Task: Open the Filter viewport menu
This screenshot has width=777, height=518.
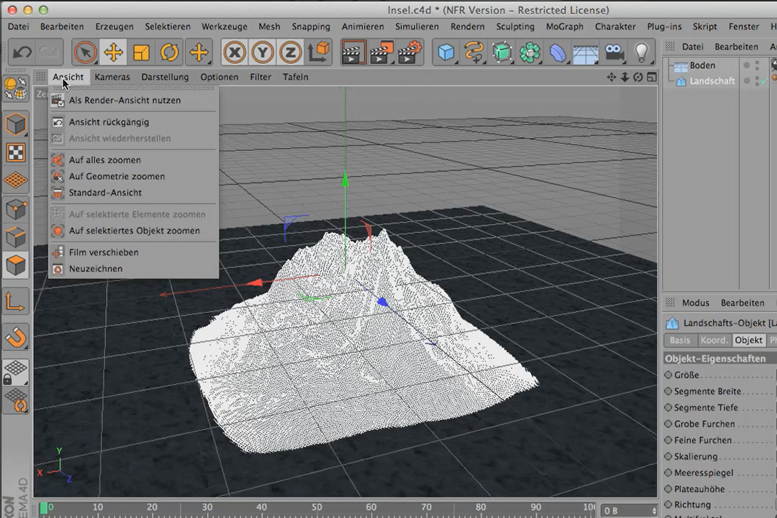Action: tap(261, 77)
